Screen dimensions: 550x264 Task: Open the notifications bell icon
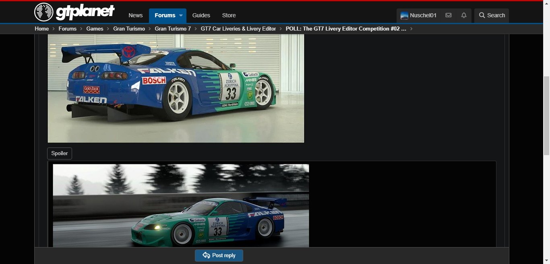[x=464, y=15]
